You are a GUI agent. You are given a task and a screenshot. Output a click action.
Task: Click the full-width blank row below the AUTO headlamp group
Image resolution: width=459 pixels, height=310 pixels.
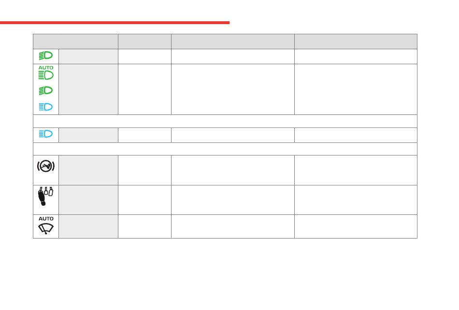coord(225,121)
